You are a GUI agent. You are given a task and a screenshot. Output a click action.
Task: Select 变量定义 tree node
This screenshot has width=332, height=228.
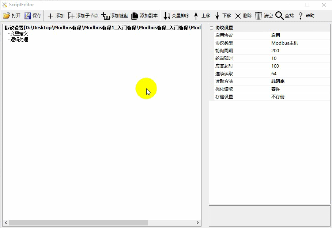click(x=19, y=34)
